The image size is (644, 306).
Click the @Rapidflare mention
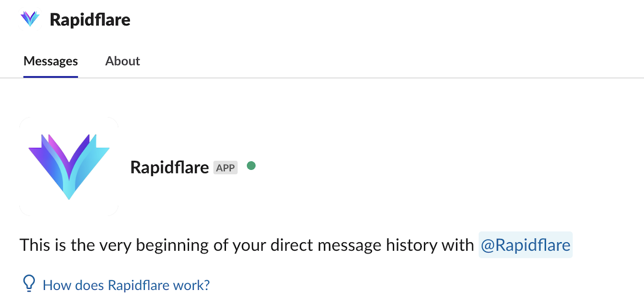(525, 245)
